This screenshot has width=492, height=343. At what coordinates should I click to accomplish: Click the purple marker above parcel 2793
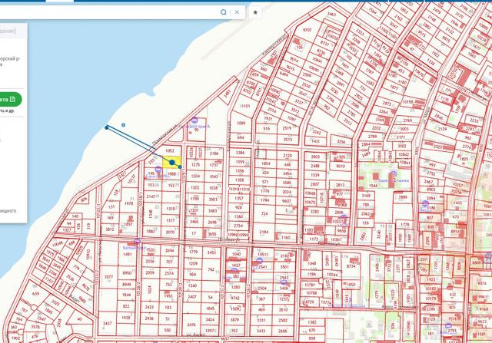coord(448,326)
